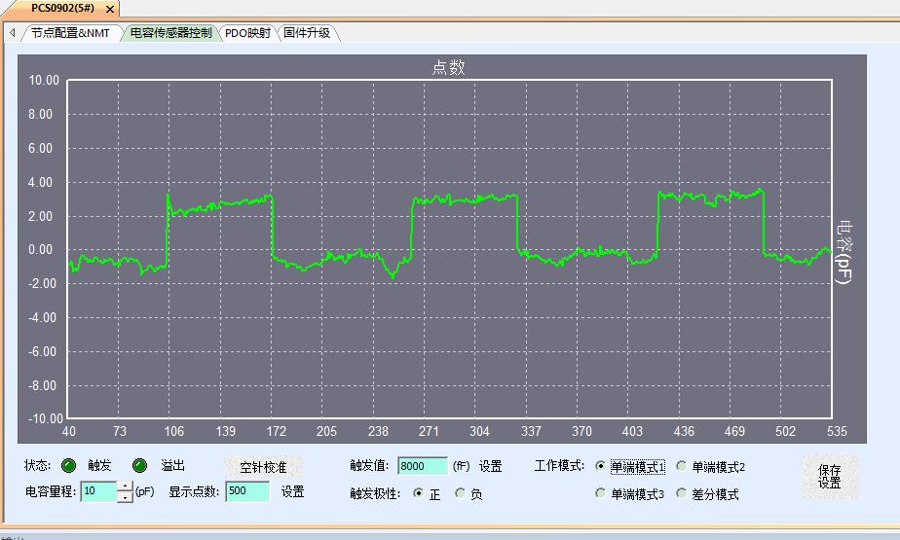Set trigger polarity to 正
This screenshot has height=540, width=900.
coord(418,493)
